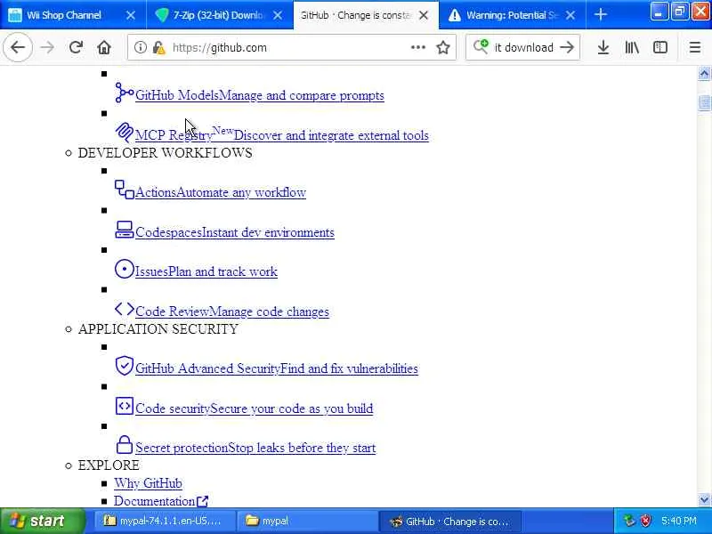The width and height of the screenshot is (712, 534).
Task: Click the Secret protection padlock icon
Action: point(124,444)
